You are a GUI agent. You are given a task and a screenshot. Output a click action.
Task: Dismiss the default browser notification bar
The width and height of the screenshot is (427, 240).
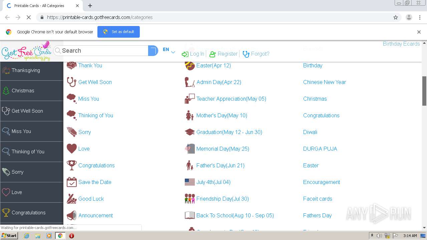[419, 32]
